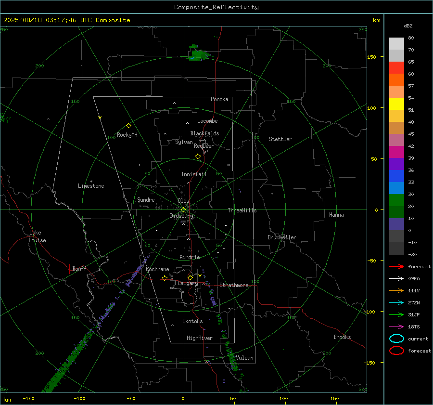Pick the orange 60 dBZ color swatch
This screenshot has width=433, height=405.
click(396, 79)
